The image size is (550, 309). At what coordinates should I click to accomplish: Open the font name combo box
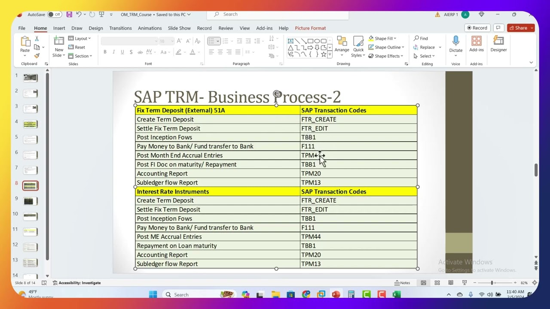pyautogui.click(x=129, y=41)
